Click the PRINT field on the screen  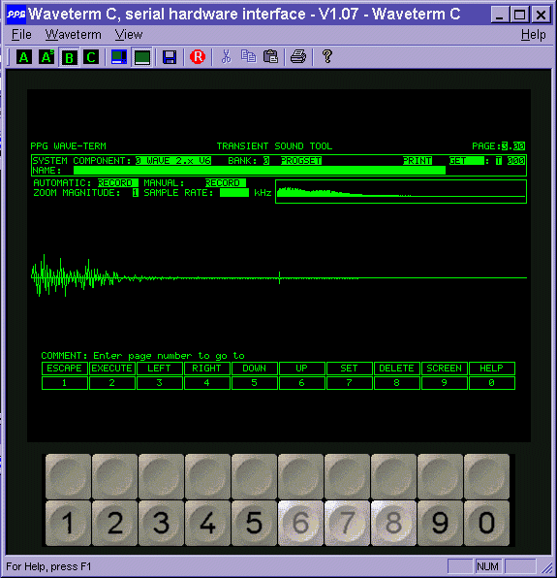[418, 161]
